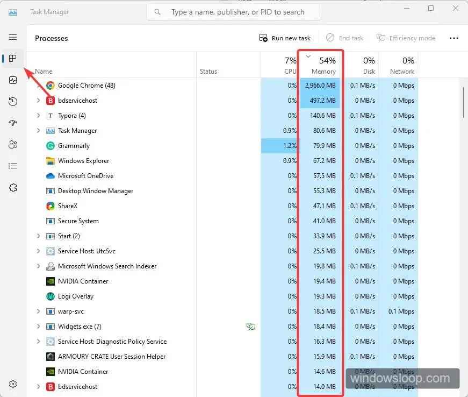The width and height of the screenshot is (468, 397).
Task: Sort processes by CPU column
Action: 280,65
